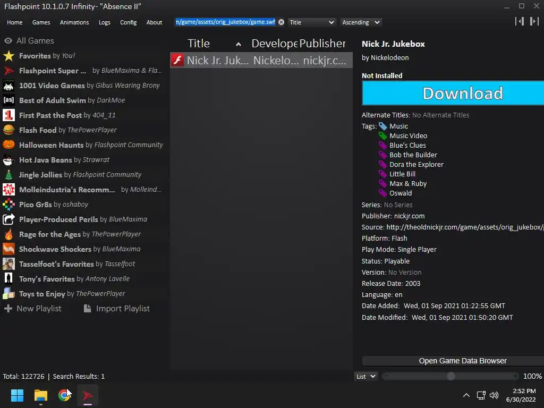Viewport: 544px width, 408px height.
Task: Open File Explorer from the taskbar
Action: pos(40,395)
